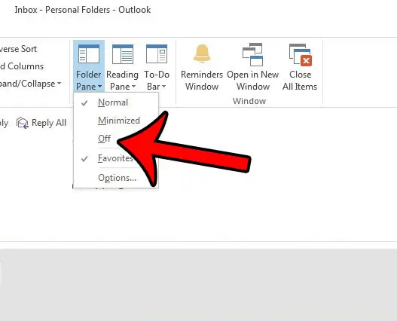397x321 pixels.
Task: Select Minimized folder pane option
Action: click(x=116, y=121)
